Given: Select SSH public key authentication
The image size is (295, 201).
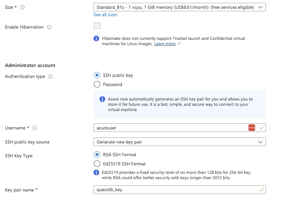Looking at the screenshot, I should coord(97,75).
